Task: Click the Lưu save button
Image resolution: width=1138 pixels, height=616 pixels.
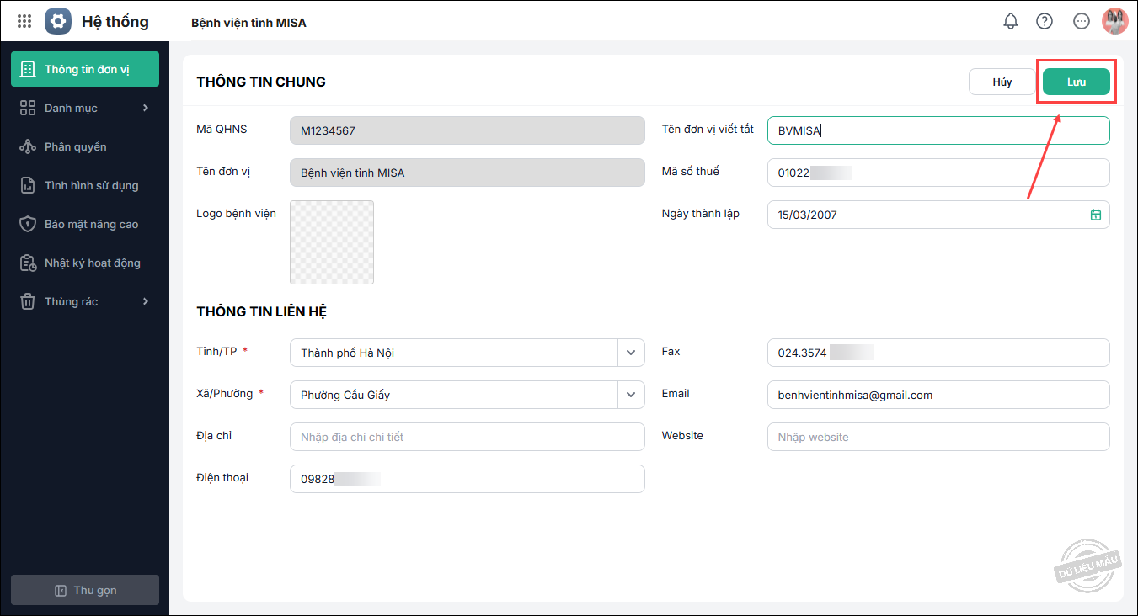Action: [1076, 82]
